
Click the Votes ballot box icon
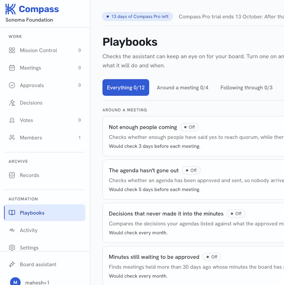pos(12,120)
